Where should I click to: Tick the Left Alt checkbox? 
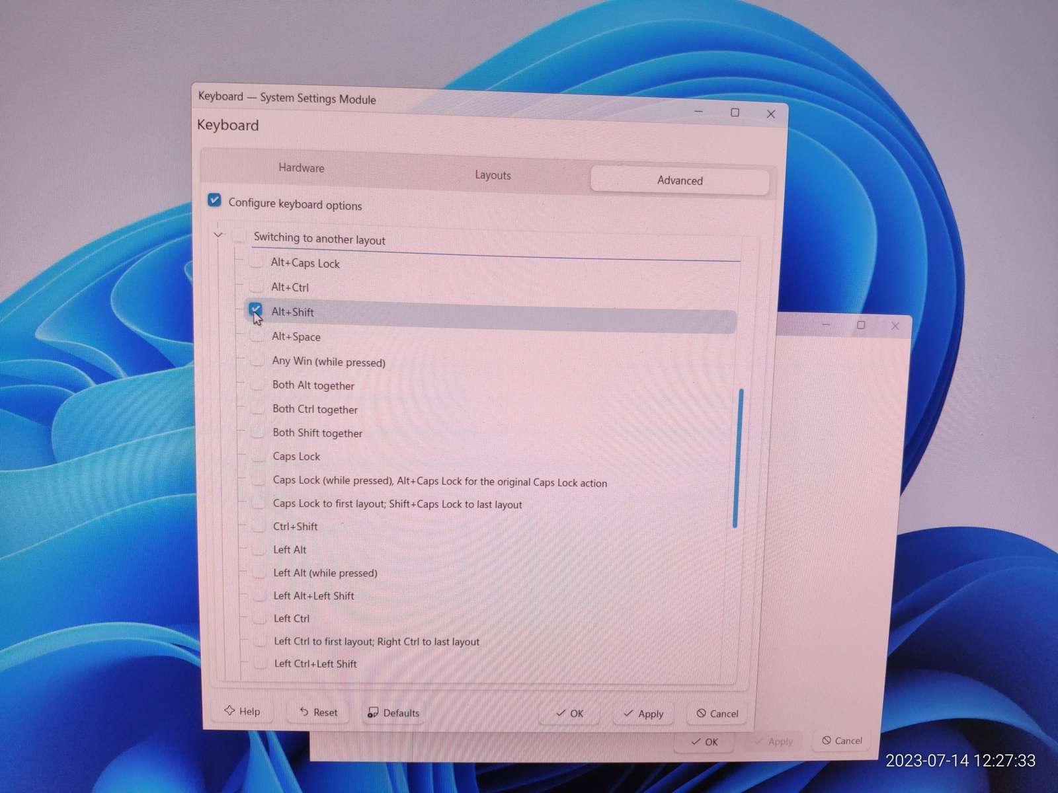pos(259,549)
